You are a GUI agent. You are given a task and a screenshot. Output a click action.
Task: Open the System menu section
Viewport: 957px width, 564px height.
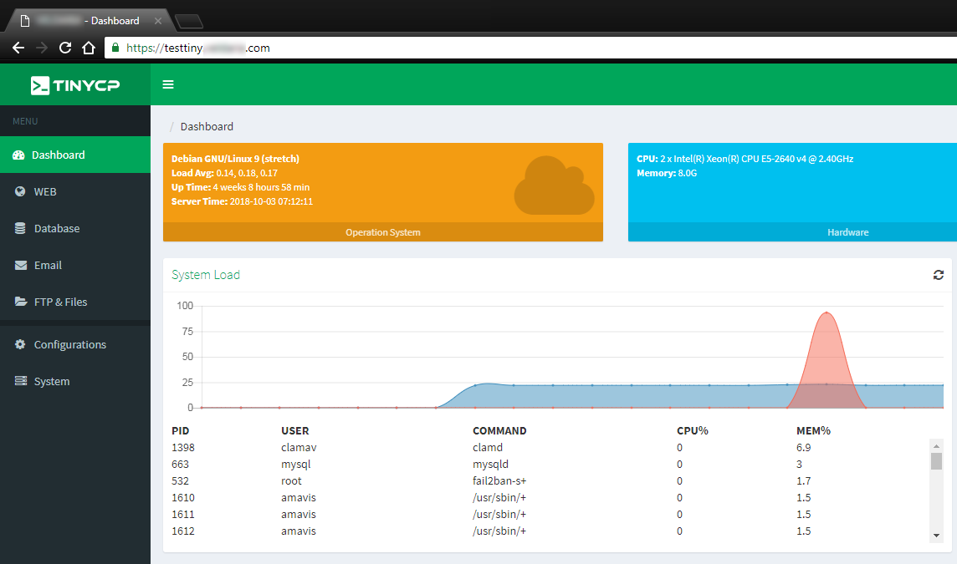(x=75, y=381)
